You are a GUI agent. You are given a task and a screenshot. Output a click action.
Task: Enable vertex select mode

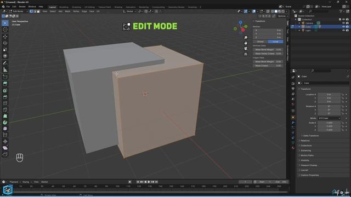[x=31, y=11]
